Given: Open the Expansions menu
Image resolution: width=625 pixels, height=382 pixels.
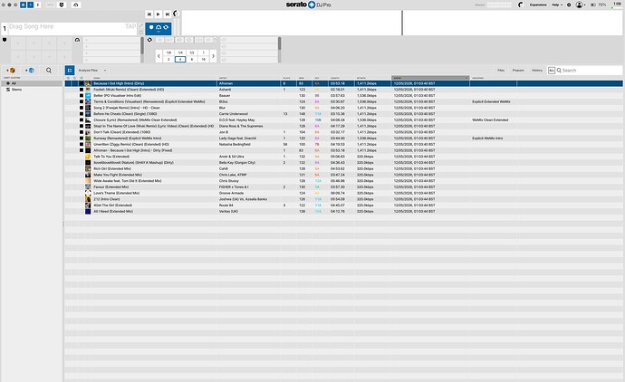Looking at the screenshot, I should pyautogui.click(x=538, y=5).
